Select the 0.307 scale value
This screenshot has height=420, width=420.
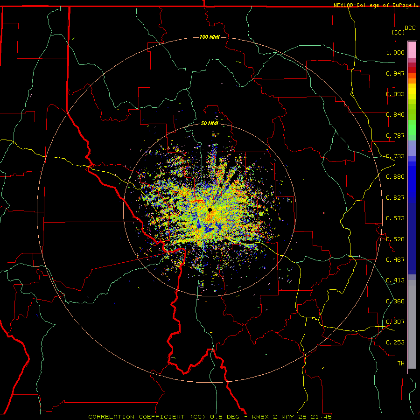click(395, 322)
